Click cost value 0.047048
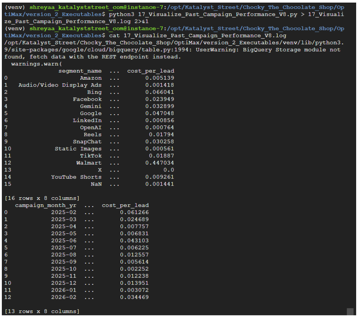Image resolution: width=358 pixels, height=316 pixels. pos(159,114)
